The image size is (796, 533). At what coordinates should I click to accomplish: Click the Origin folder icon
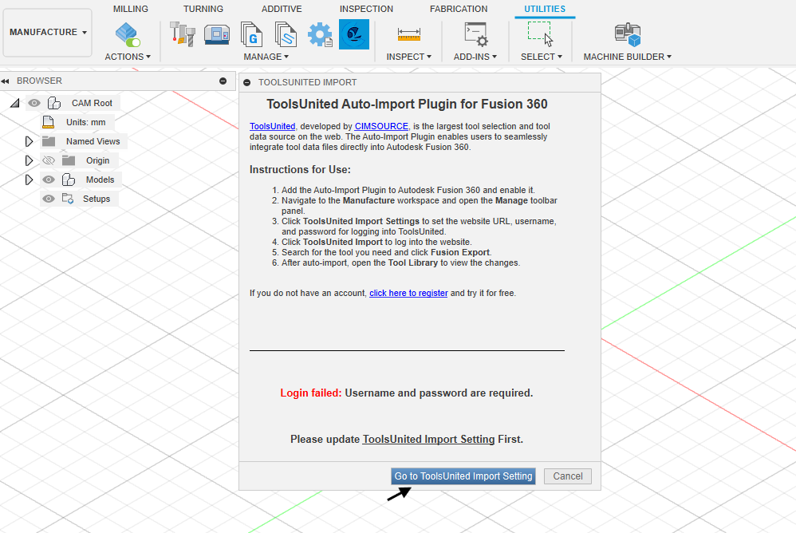pos(69,160)
